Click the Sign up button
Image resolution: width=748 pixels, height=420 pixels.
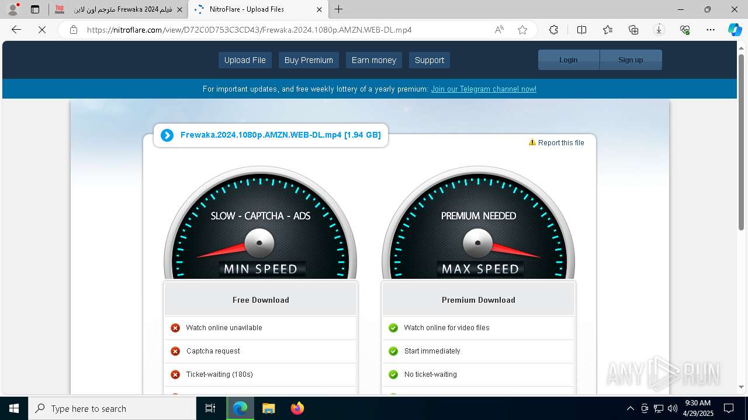coord(631,60)
